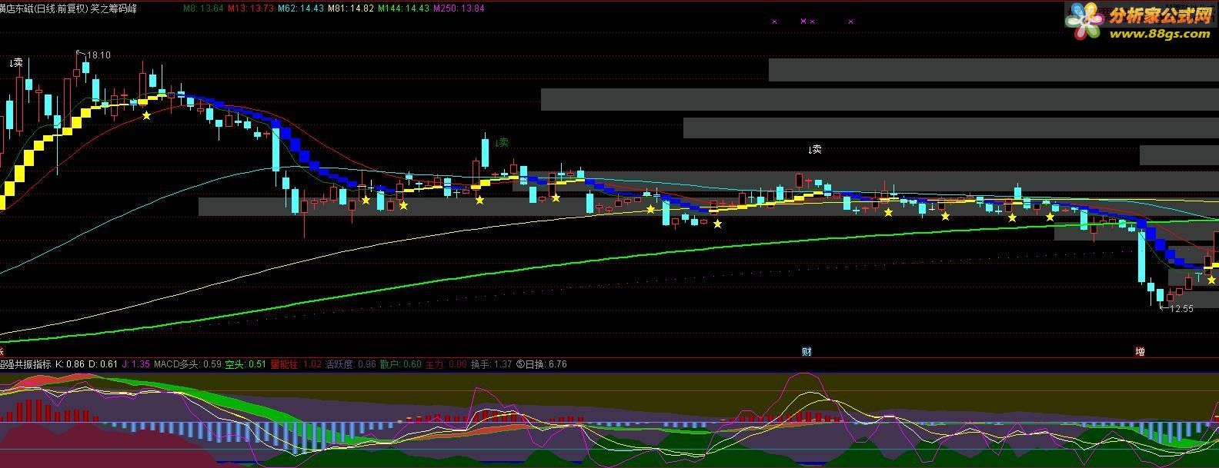Click the 超强共振指标 sub-chart indicator name
1219x468 pixels.
coord(25,364)
